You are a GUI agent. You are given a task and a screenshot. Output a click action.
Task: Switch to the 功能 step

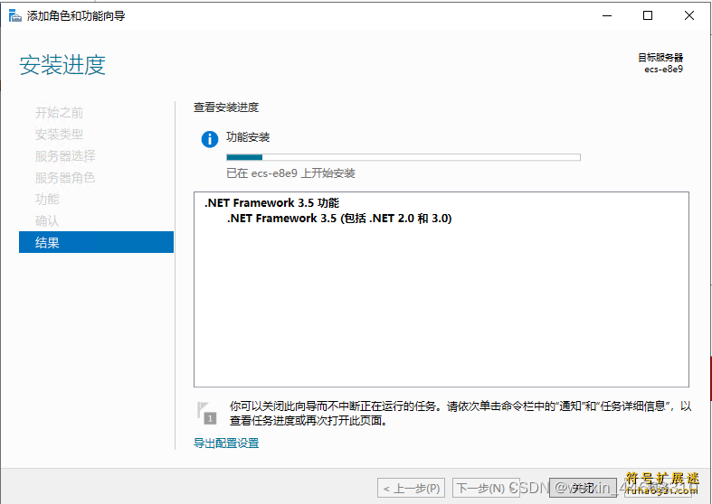pyautogui.click(x=47, y=200)
